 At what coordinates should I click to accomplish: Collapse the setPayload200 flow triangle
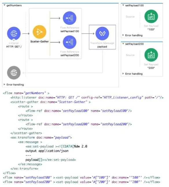[123, 44]
